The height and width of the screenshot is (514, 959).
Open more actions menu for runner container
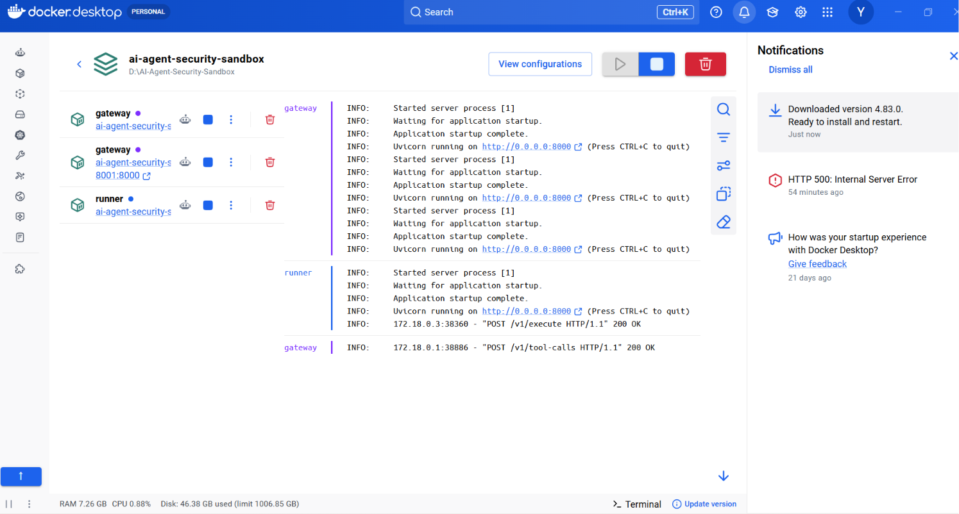(231, 205)
